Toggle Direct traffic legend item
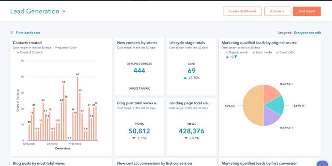332x166 pixels. click(288, 52)
